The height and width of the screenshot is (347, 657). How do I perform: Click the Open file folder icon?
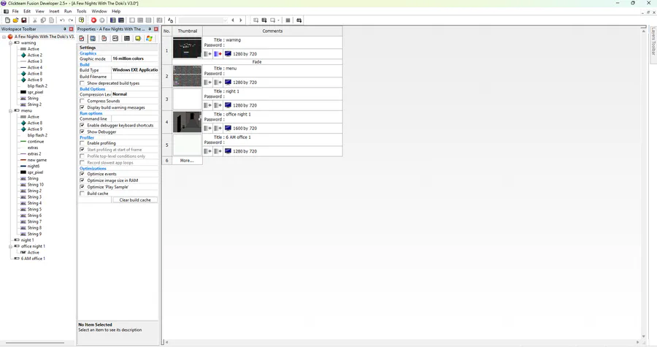[x=15, y=20]
